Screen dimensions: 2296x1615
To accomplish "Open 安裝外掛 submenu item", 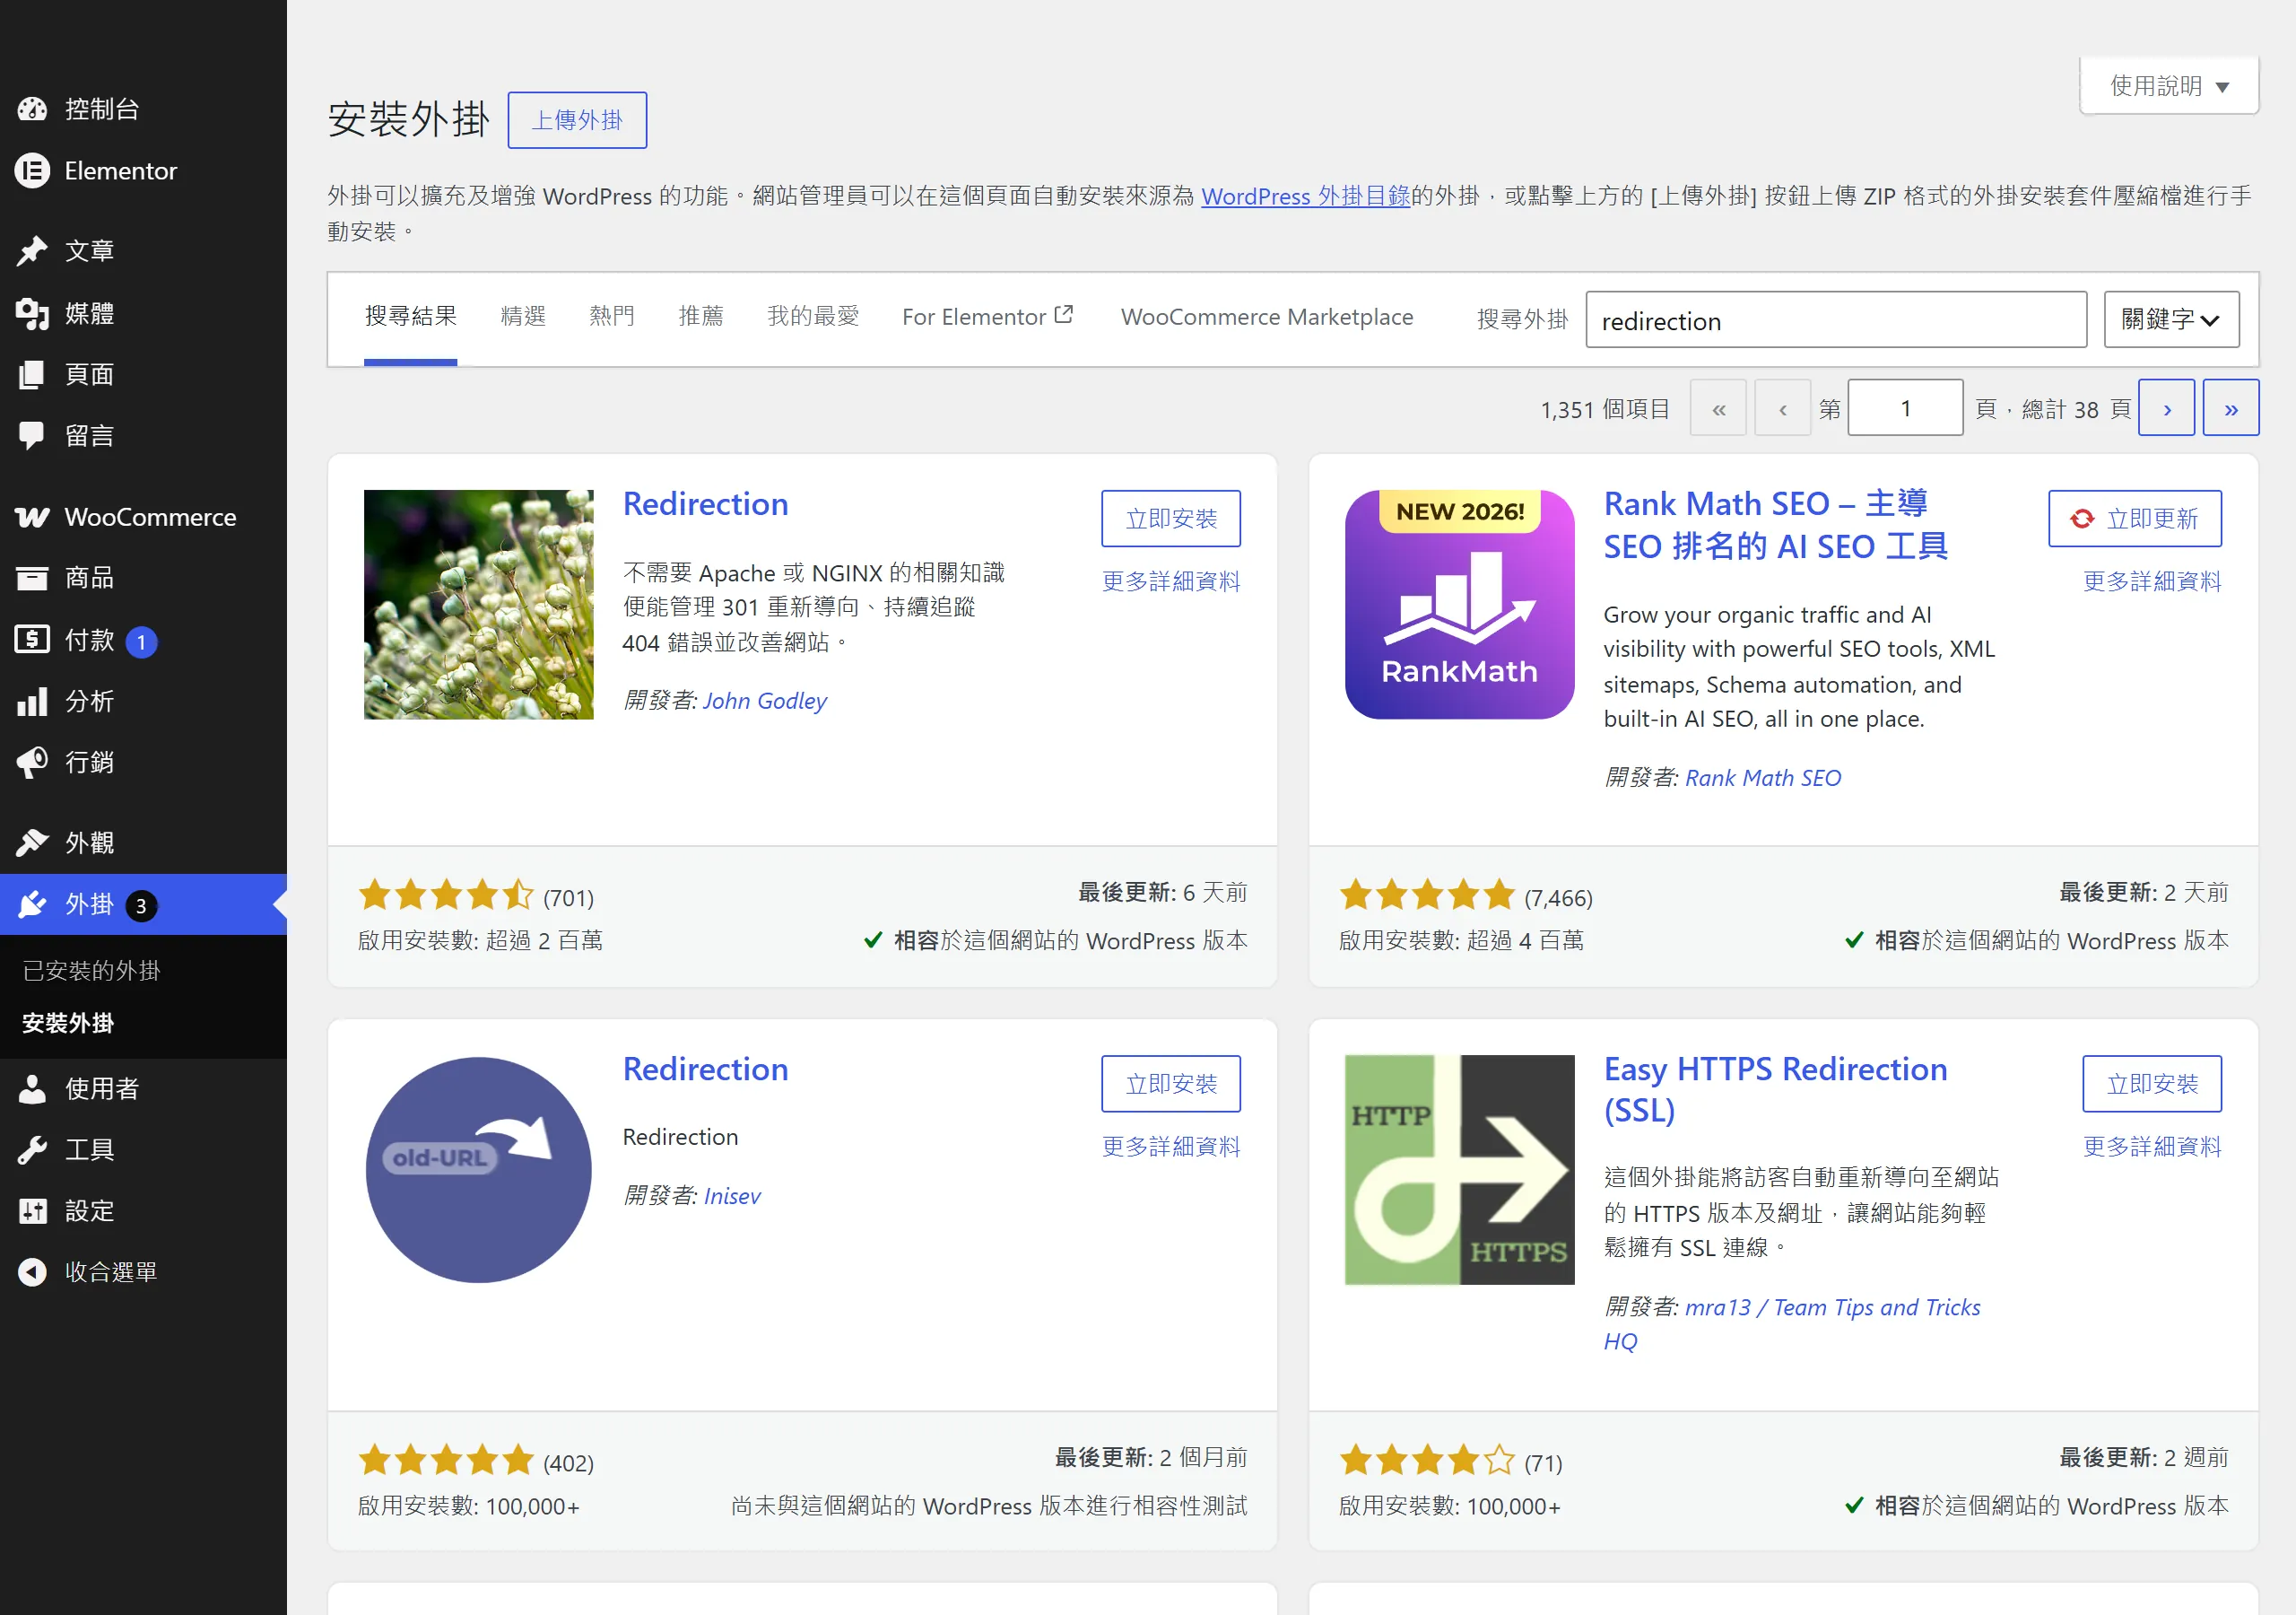I will (68, 1023).
